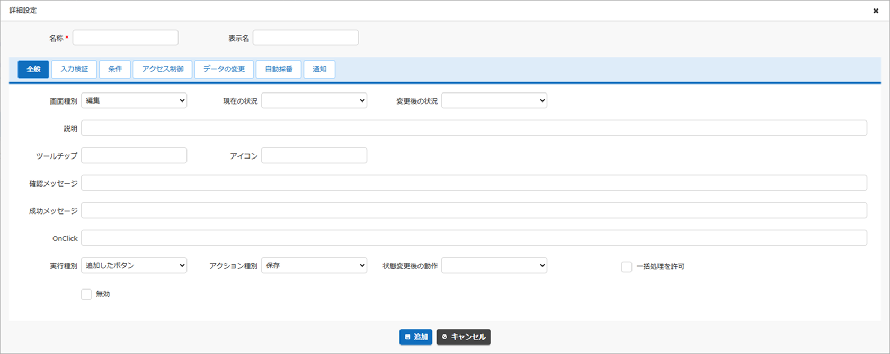Open the 変更後の状況 dropdown
890x354 pixels.
click(x=494, y=101)
